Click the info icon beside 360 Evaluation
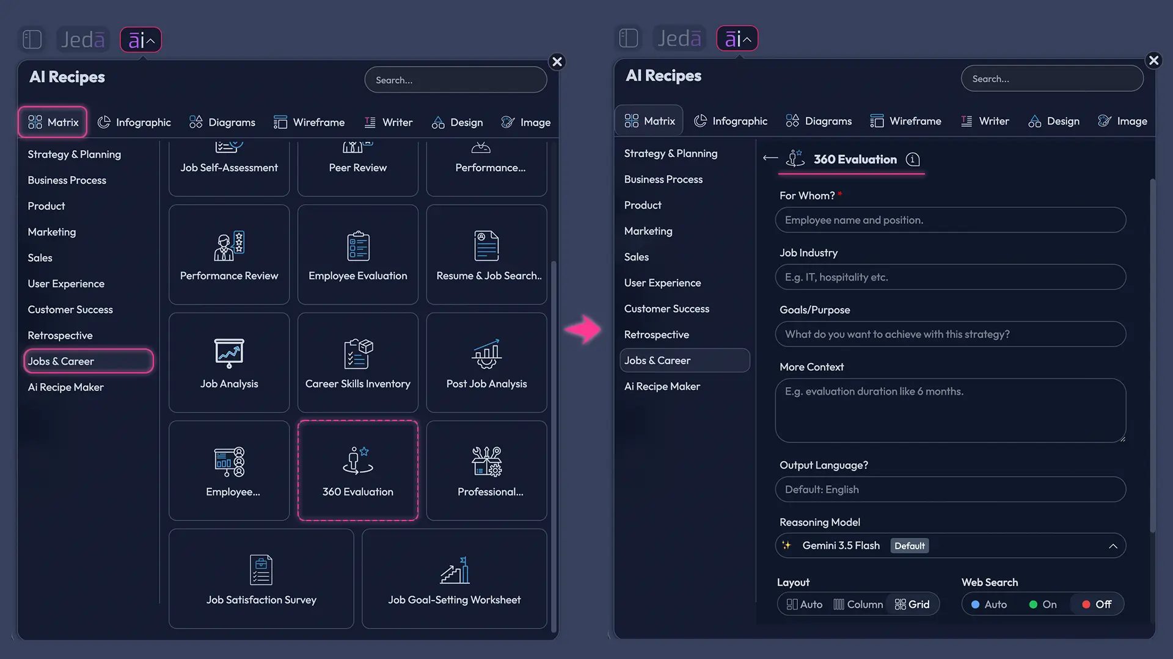 [913, 159]
